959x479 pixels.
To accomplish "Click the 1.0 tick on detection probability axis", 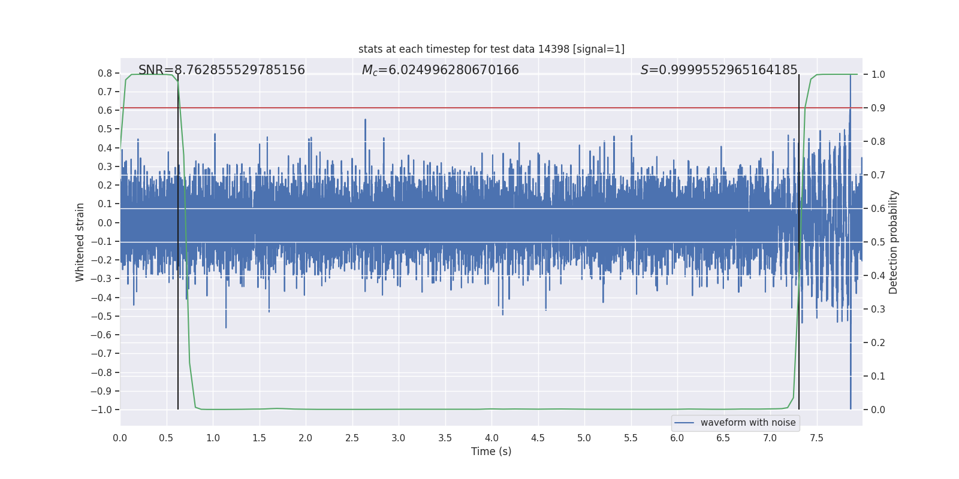I will (878, 74).
